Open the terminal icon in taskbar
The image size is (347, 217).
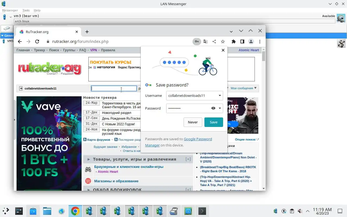[202, 211]
